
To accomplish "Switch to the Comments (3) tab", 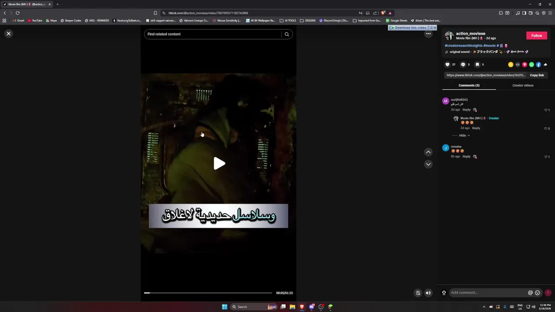I will (469, 85).
